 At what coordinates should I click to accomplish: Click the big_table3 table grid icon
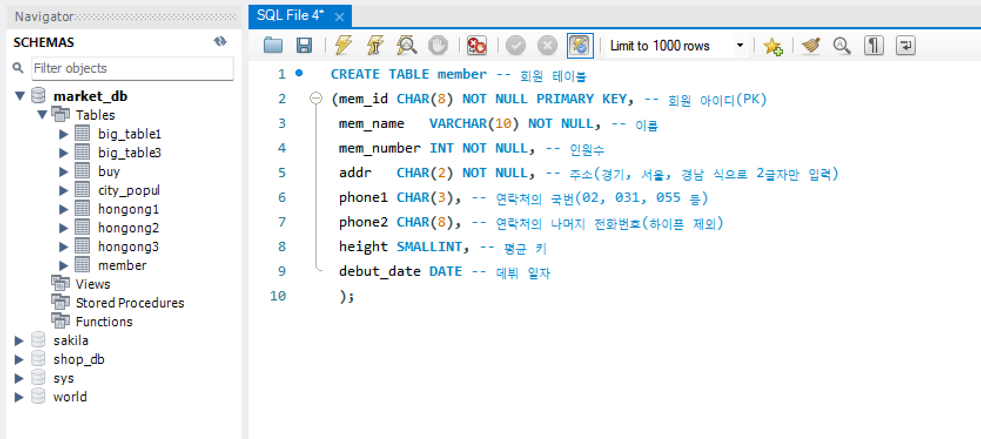pyautogui.click(x=82, y=153)
